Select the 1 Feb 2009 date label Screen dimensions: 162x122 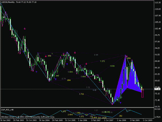coord(135,120)
